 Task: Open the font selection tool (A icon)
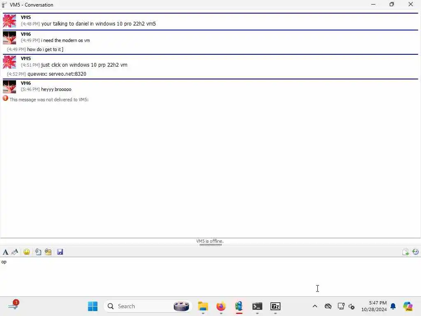[x=5, y=252]
